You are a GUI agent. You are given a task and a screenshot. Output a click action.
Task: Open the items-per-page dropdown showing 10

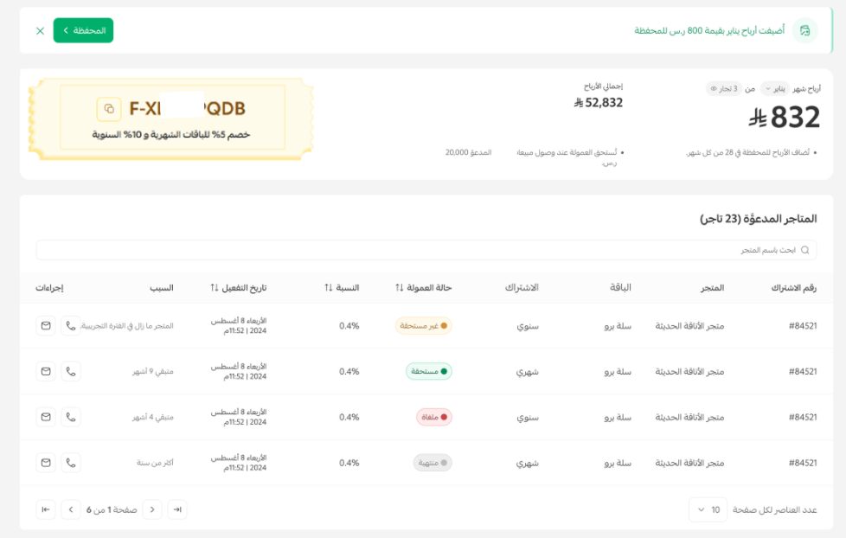tap(707, 509)
